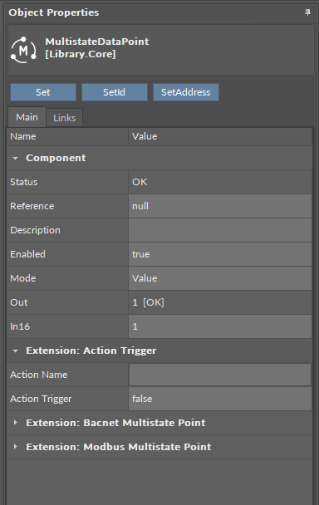Click the Reference null value field
Image resolution: width=319 pixels, height=505 pixels.
pyautogui.click(x=220, y=206)
